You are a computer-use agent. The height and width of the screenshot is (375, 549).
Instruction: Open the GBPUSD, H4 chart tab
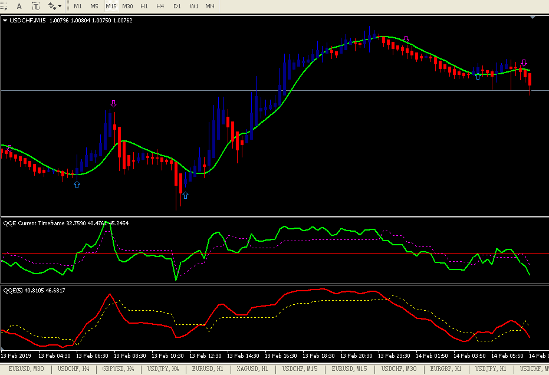[x=118, y=369]
